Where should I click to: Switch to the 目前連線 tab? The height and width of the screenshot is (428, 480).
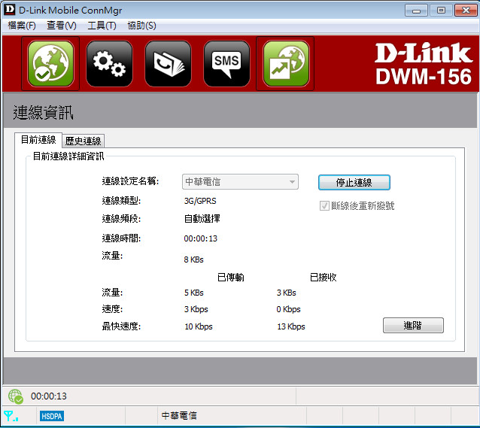(38, 140)
